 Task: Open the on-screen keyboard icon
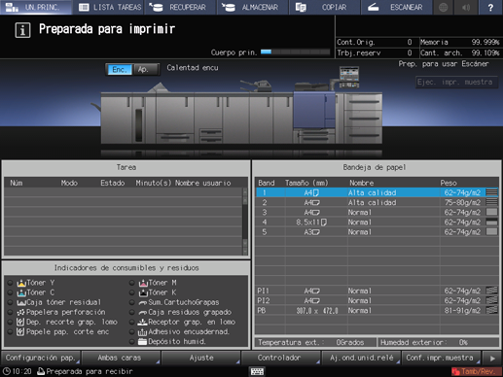257,371
